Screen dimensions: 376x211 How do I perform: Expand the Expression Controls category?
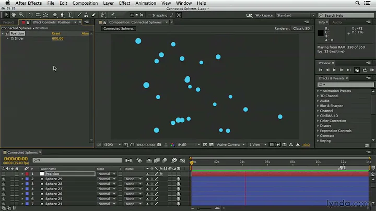(318, 131)
